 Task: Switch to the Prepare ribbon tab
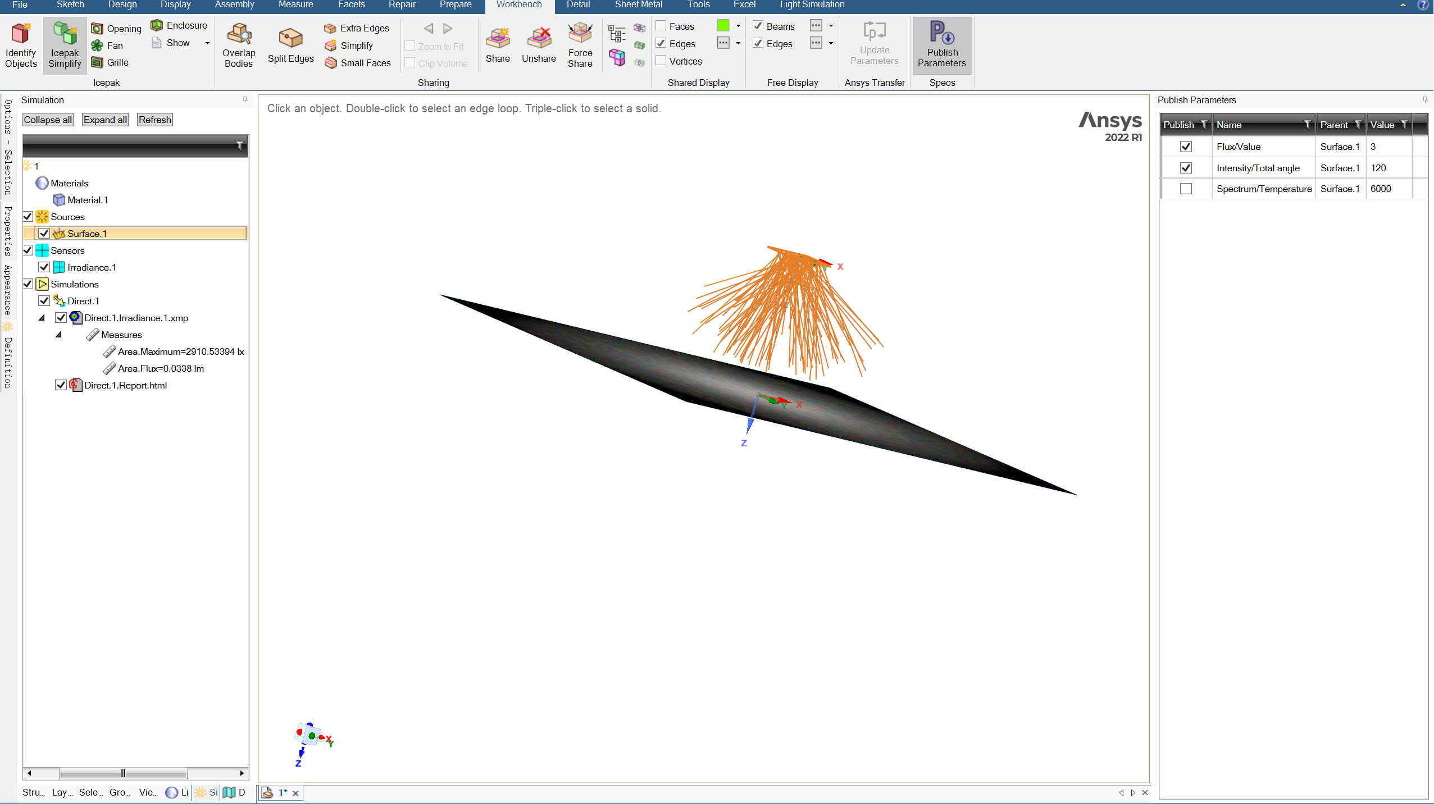click(455, 4)
